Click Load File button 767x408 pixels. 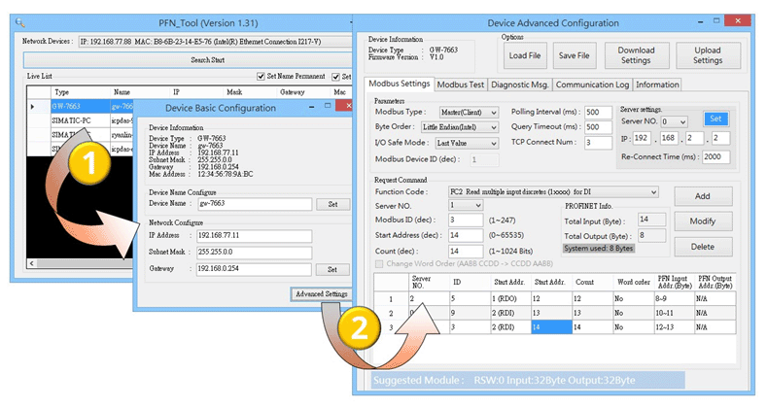point(524,55)
